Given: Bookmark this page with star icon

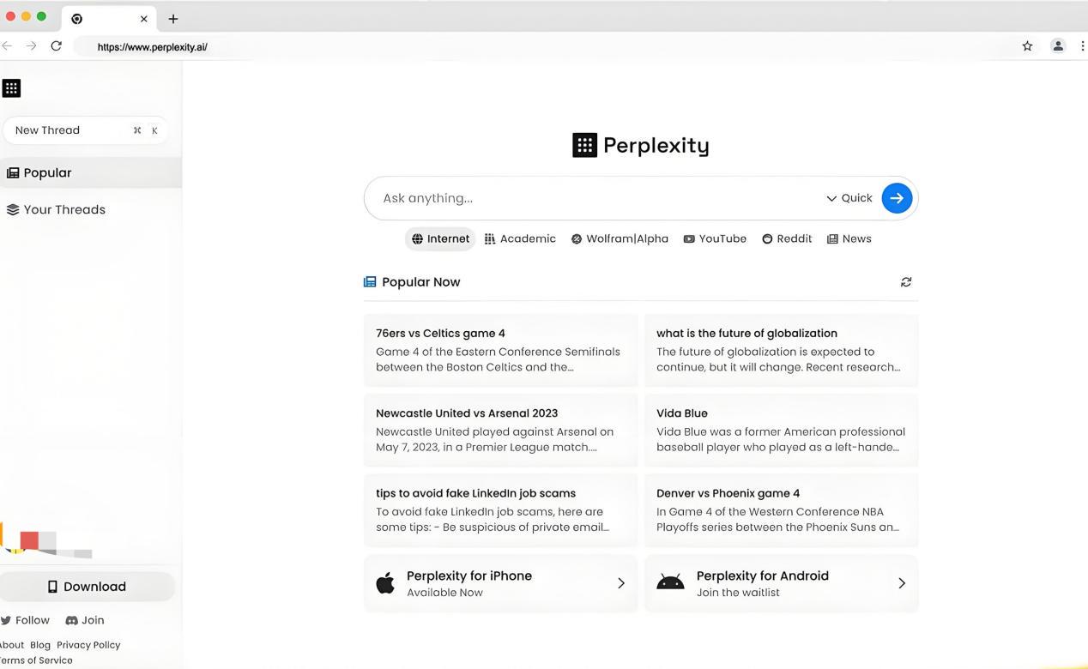Looking at the screenshot, I should pyautogui.click(x=1027, y=46).
